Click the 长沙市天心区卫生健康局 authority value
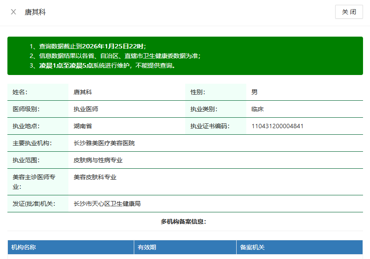This screenshot has width=370, height=259. (107, 204)
